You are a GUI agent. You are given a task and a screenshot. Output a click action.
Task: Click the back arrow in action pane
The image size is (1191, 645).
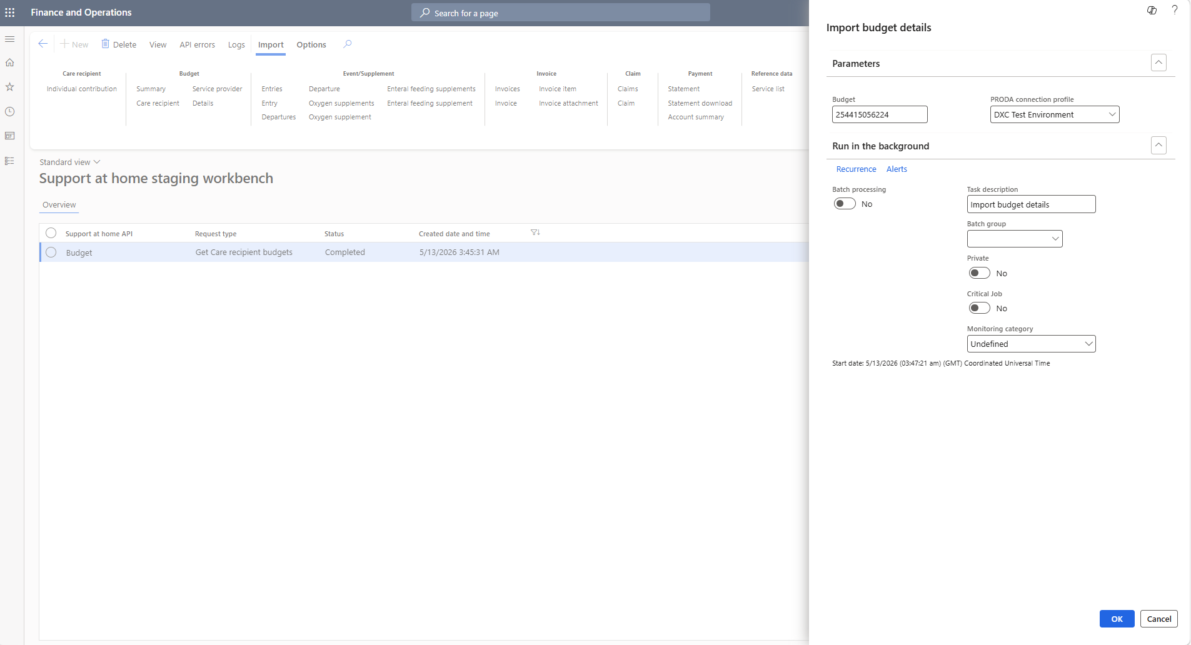43,44
